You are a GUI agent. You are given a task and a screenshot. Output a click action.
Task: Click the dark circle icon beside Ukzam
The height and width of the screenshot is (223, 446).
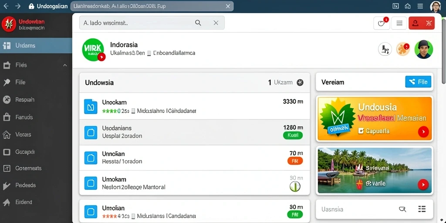(300, 82)
